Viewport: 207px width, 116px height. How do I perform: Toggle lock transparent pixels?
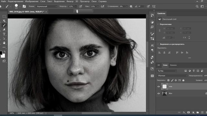point(168,80)
